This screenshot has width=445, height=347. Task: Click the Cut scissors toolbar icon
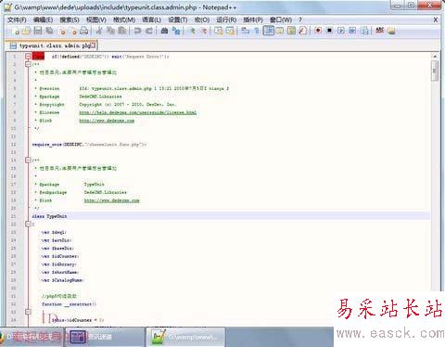coord(99,31)
